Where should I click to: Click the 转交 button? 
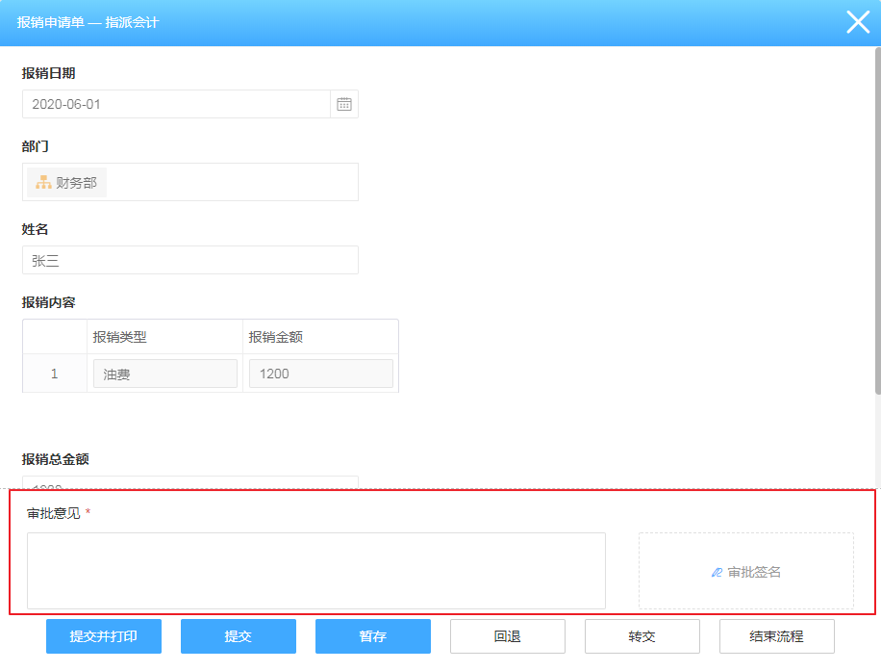click(642, 636)
